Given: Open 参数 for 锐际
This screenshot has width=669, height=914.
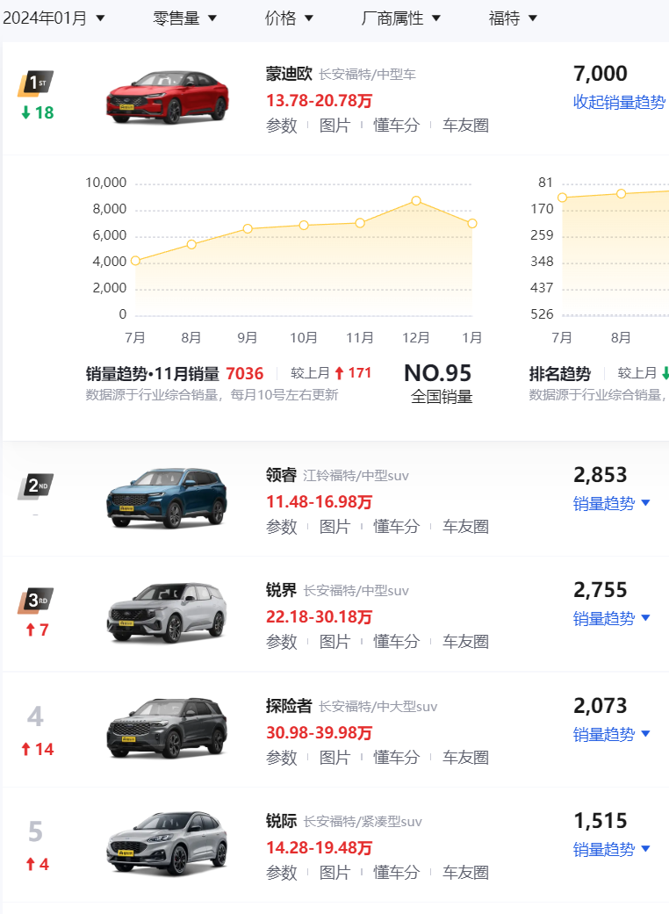Looking at the screenshot, I should pyautogui.click(x=282, y=873).
